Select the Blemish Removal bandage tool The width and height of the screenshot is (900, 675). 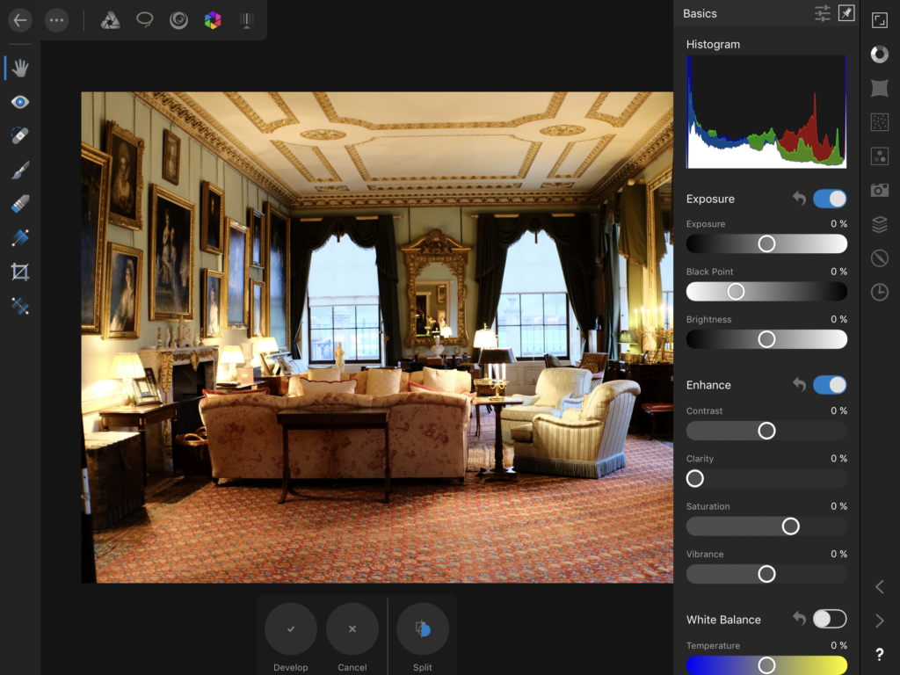20,136
